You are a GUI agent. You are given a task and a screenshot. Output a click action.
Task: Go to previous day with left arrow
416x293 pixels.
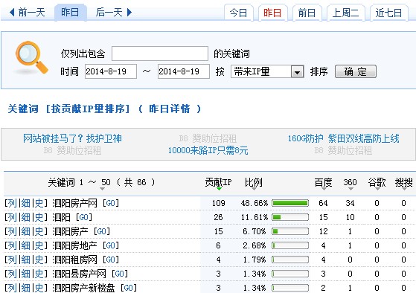[27, 12]
